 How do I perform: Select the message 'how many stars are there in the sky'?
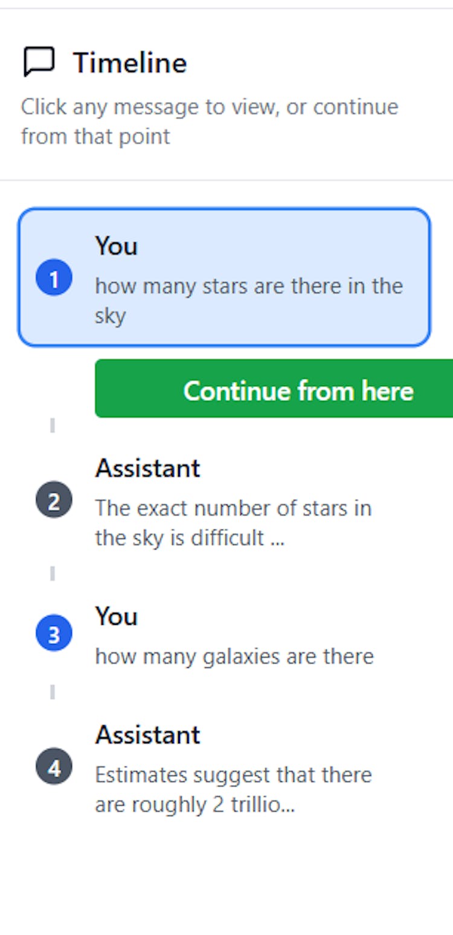click(248, 300)
